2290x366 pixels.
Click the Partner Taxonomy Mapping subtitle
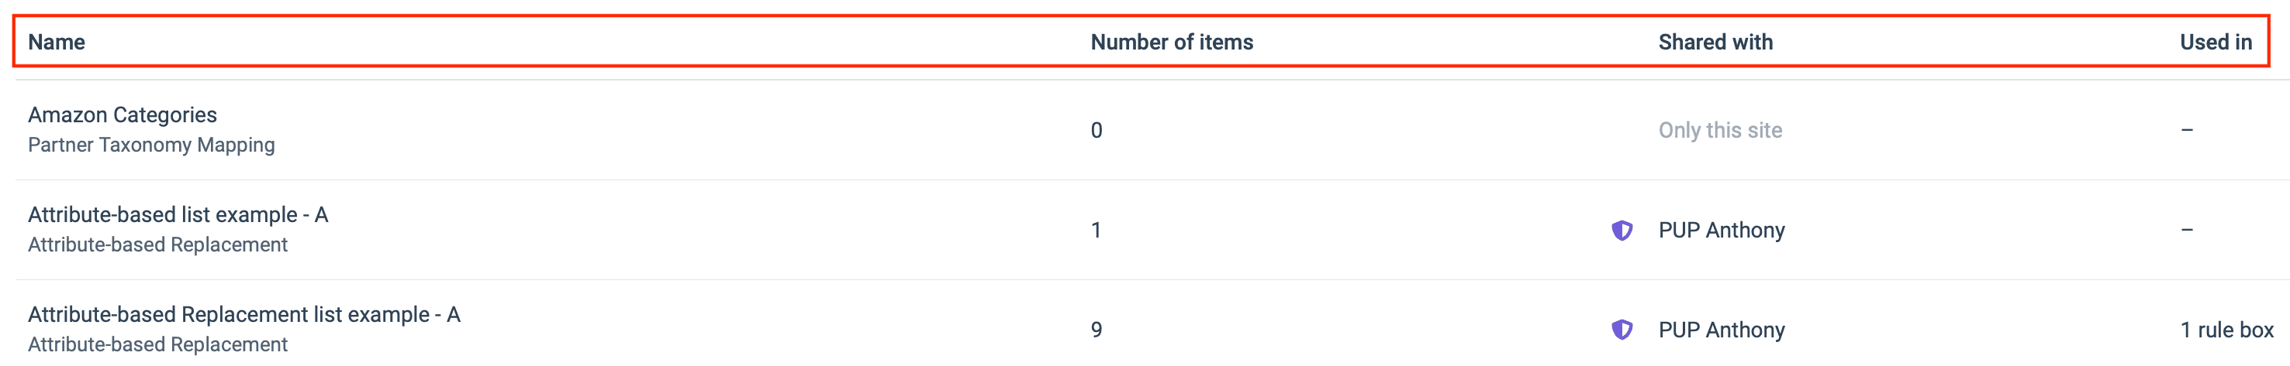tap(151, 145)
